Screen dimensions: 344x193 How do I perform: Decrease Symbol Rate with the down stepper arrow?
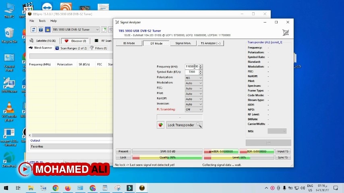(x=201, y=73)
